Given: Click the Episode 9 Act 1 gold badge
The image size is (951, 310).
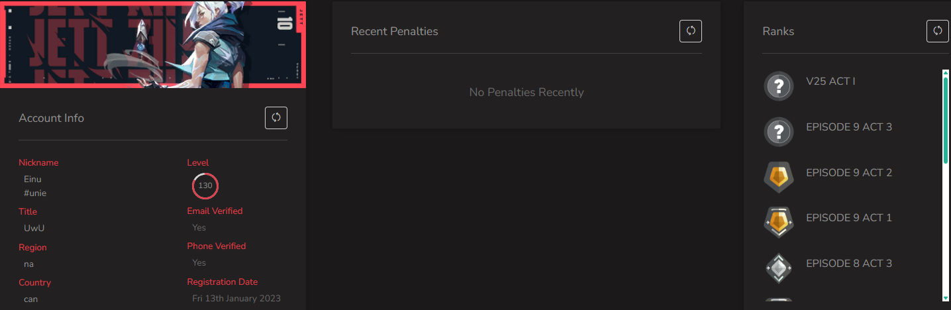Looking at the screenshot, I should [779, 223].
